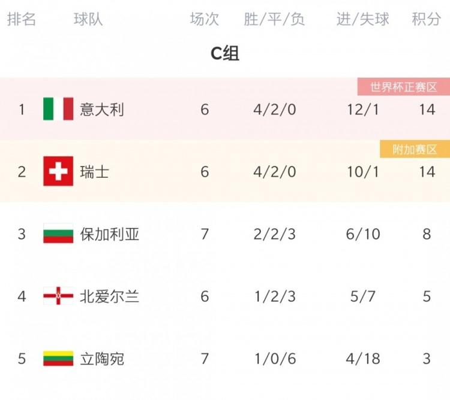This screenshot has height=400, width=450.
Task: Select the 立陶宛 team name
Action: coord(102,359)
